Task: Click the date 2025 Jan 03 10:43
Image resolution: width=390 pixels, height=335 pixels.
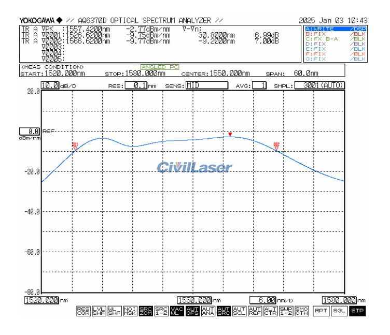Action: tap(333, 20)
